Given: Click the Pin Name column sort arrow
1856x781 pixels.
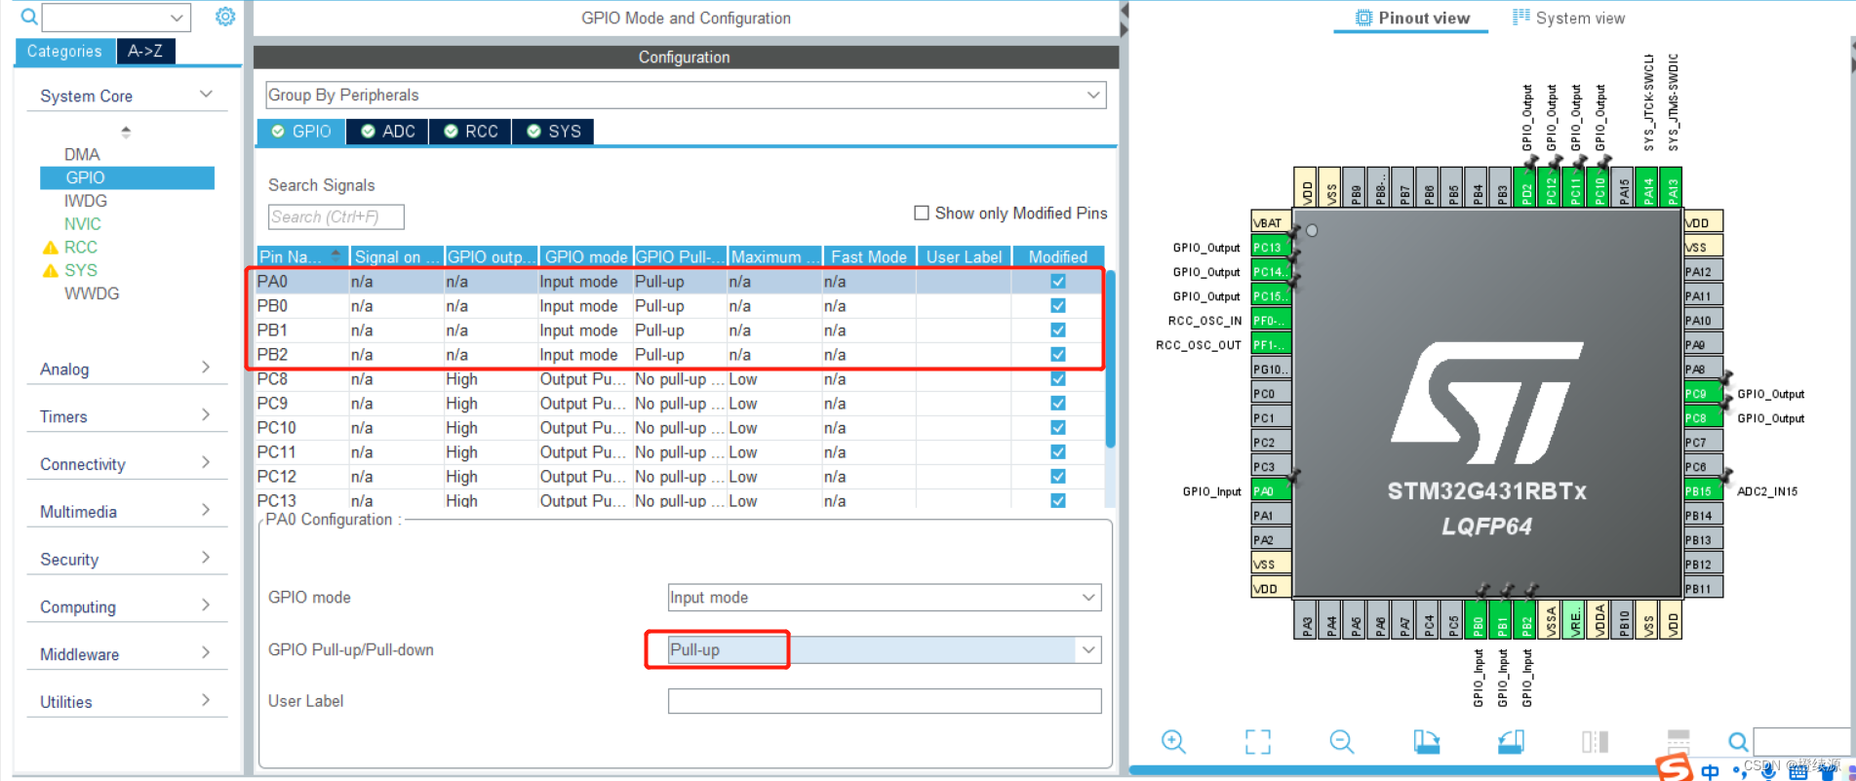Looking at the screenshot, I should tap(336, 255).
